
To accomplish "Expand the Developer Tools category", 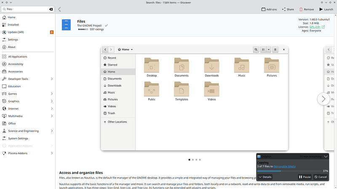I will (52, 79).
